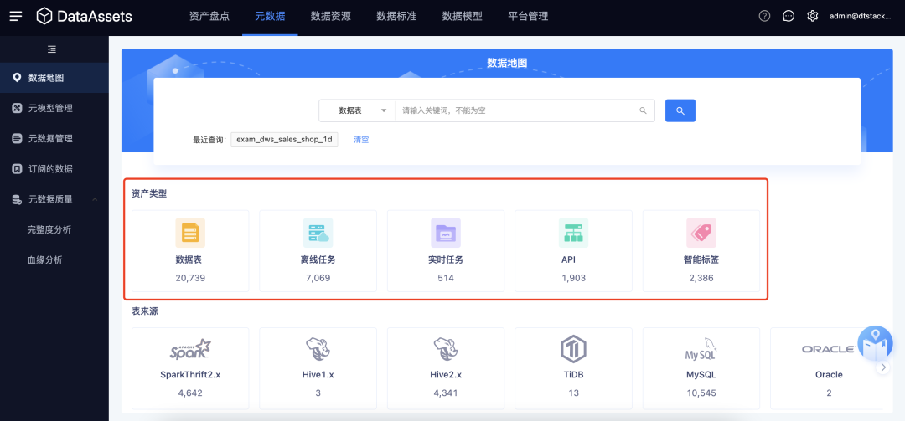905x421 pixels.
Task: Open the settings gear icon
Action: (x=812, y=16)
